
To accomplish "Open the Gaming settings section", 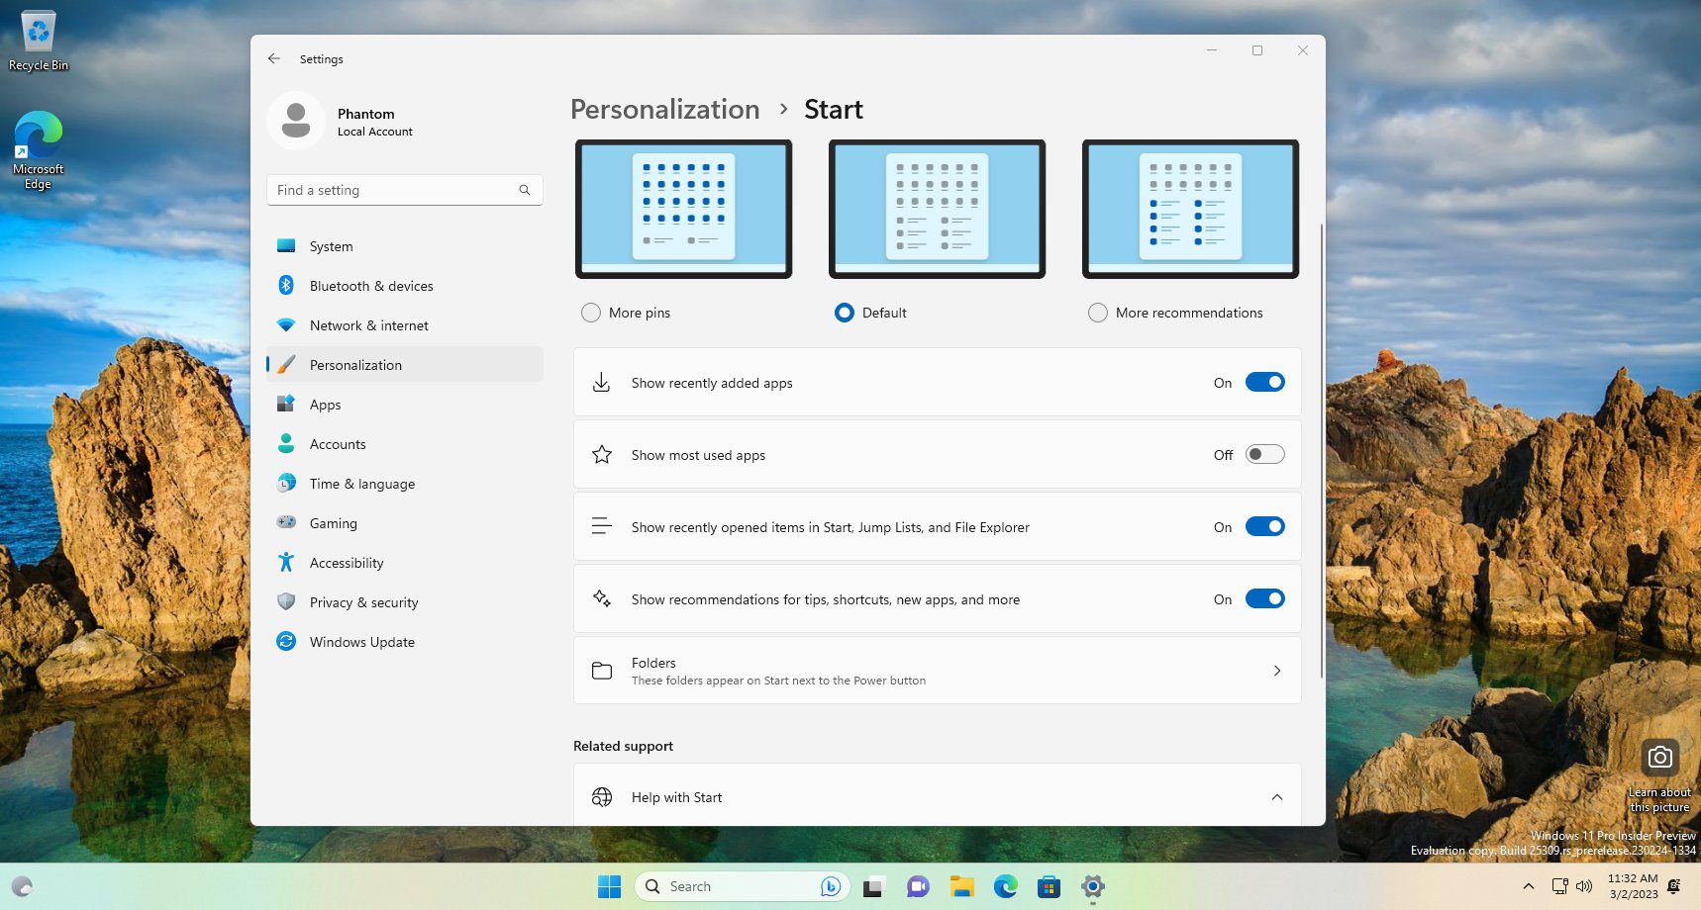I will point(333,522).
